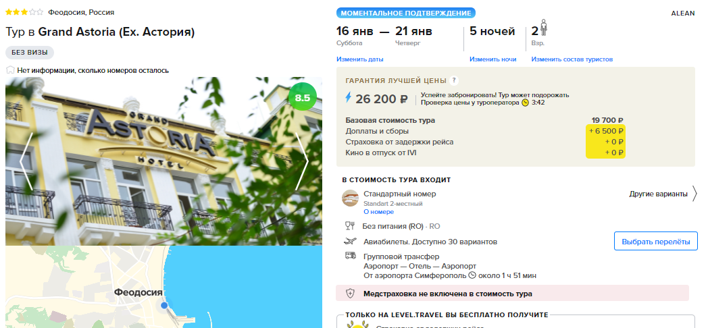Open the best price guarantee help icon

tap(454, 81)
